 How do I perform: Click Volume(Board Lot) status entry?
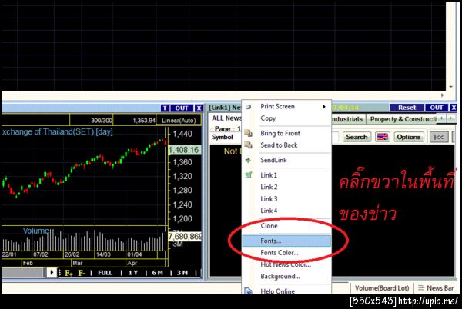click(382, 288)
